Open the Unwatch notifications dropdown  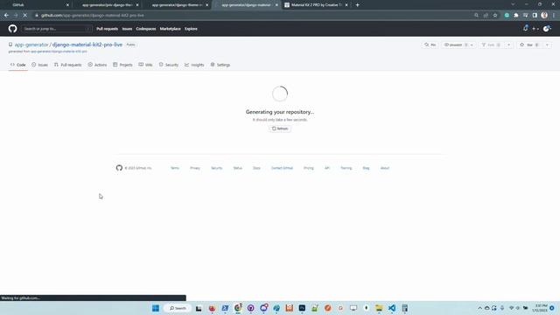pyautogui.click(x=458, y=45)
